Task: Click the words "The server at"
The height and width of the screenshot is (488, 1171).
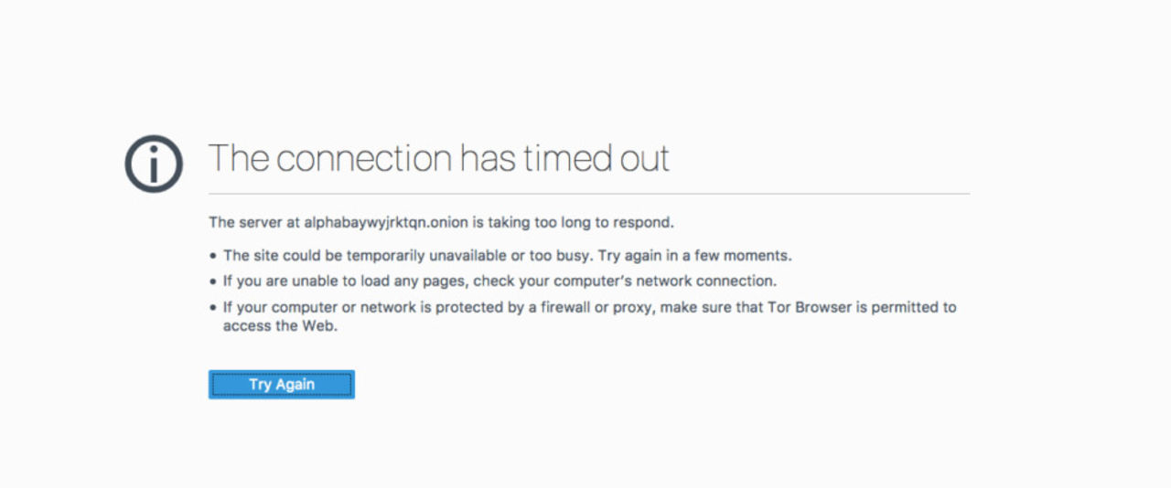Action: coord(249,222)
